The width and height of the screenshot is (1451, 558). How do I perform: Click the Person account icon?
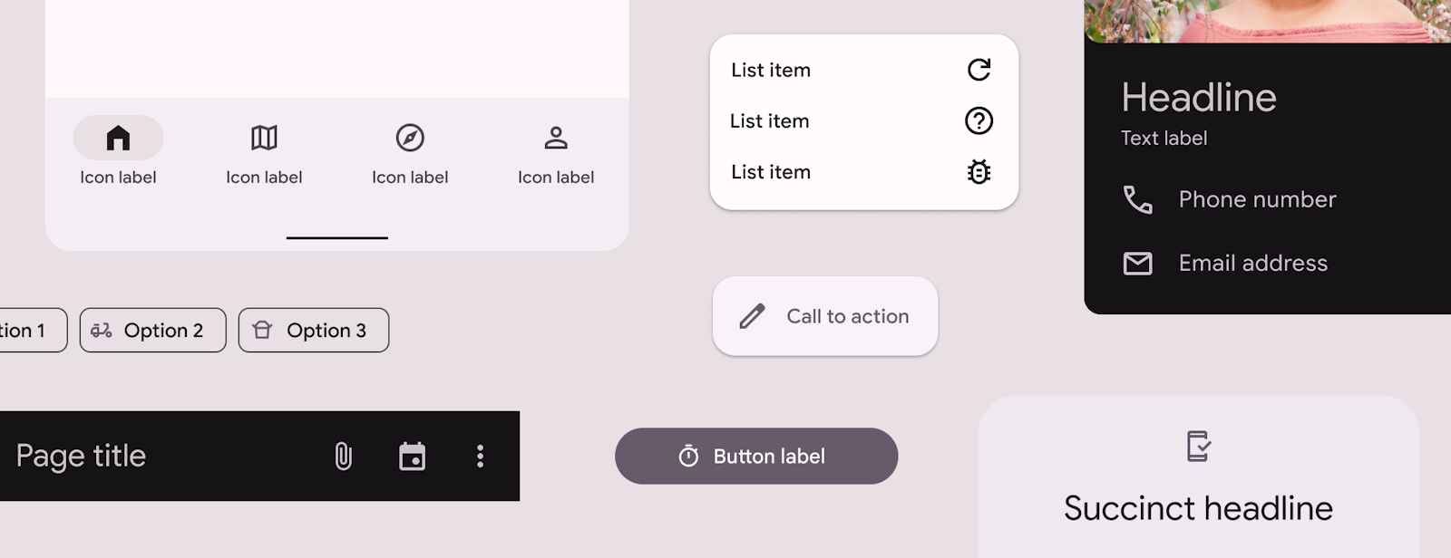(555, 138)
